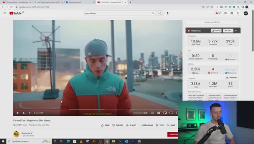Subscribe to Central Cee channel

pos(173,134)
